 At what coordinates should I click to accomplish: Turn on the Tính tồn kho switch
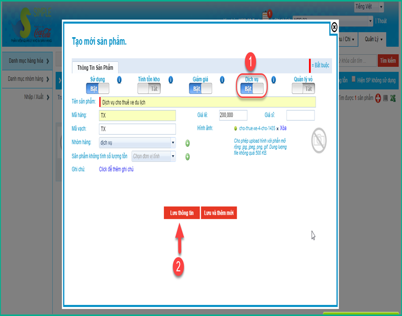click(x=149, y=88)
